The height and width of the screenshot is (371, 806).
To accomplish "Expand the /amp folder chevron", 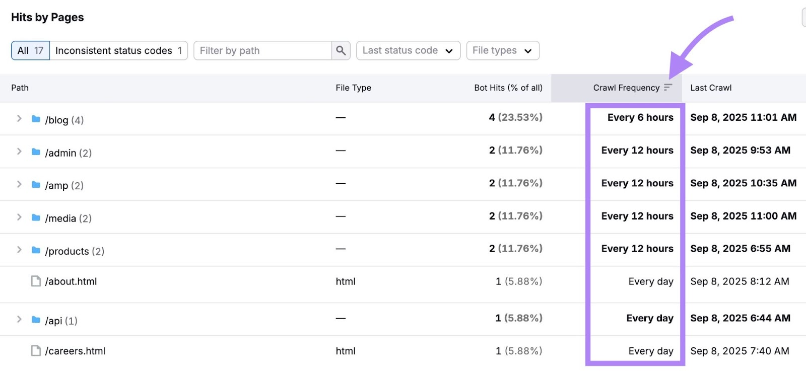I will point(19,185).
